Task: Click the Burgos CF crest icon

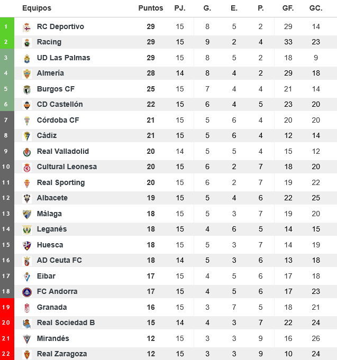Action: (x=27, y=89)
